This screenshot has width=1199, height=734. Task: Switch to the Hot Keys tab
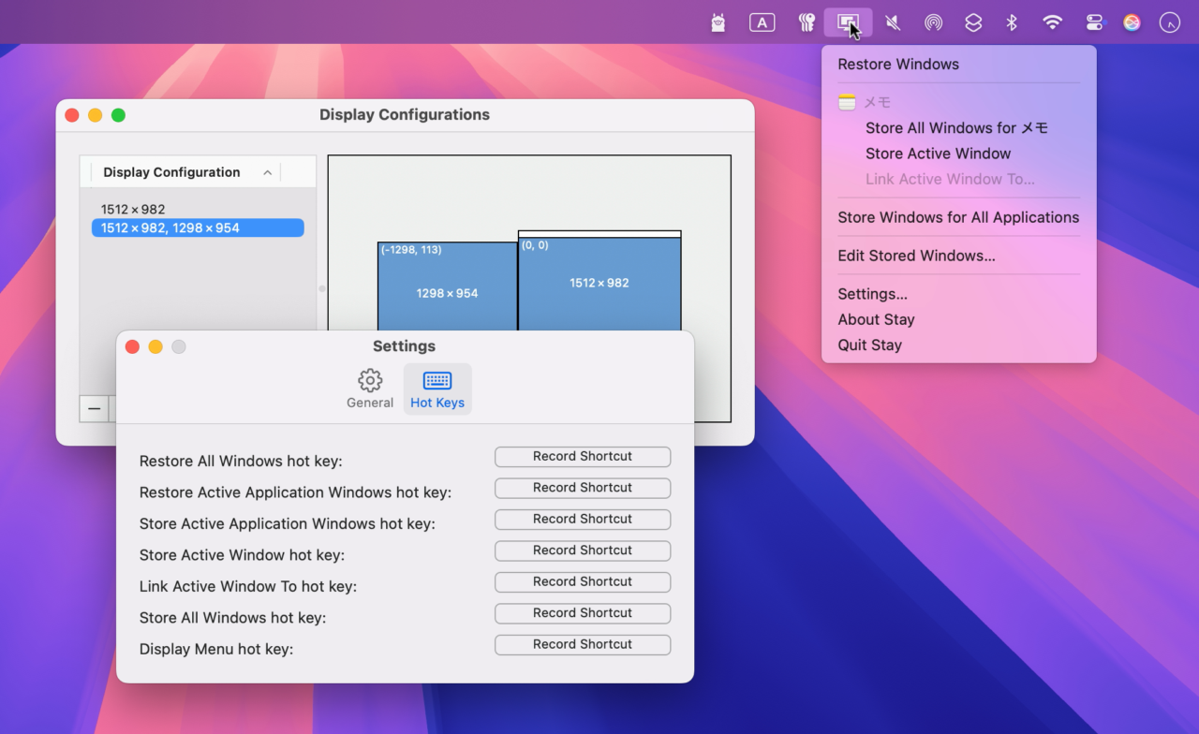point(437,389)
